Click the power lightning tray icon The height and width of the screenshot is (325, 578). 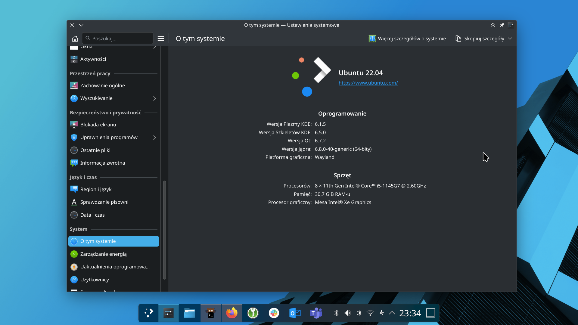point(382,313)
